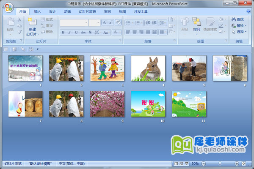This screenshot has width=254, height=169.
Task: Toggle Underline formatting
Action: click(76, 32)
